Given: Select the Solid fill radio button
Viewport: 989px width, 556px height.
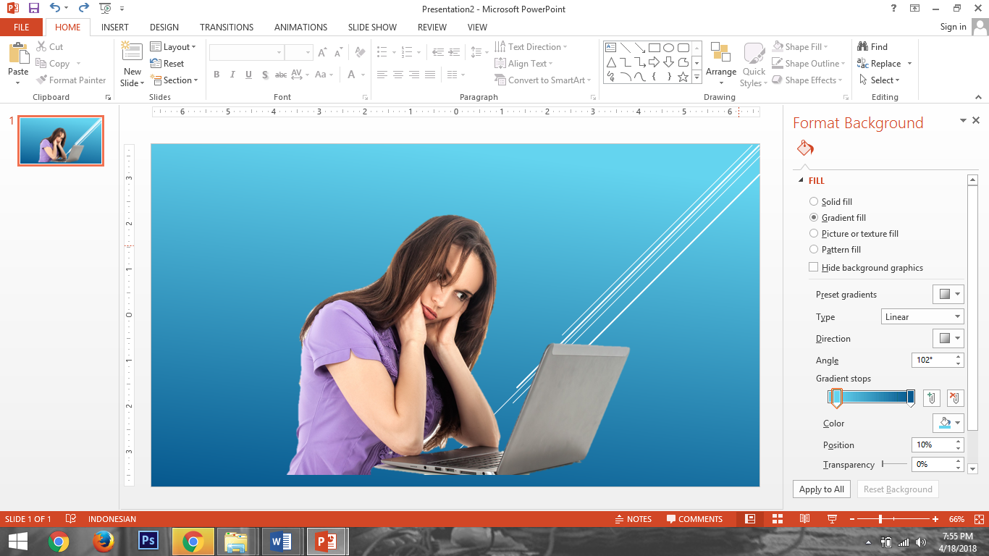Looking at the screenshot, I should click(x=814, y=202).
